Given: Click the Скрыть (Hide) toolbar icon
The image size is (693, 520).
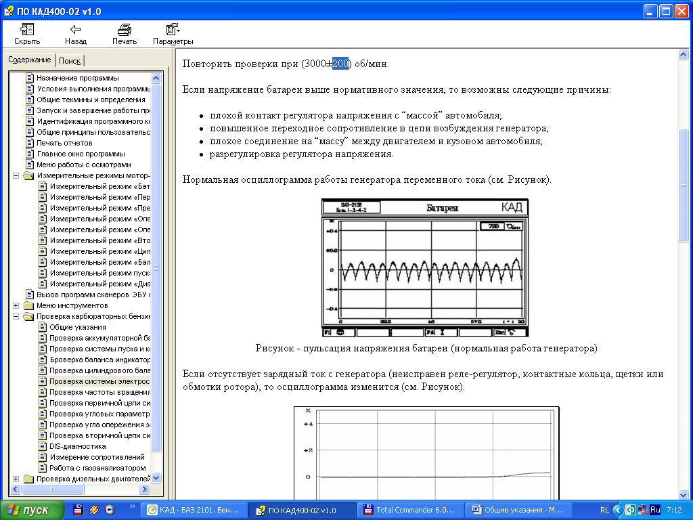Looking at the screenshot, I should point(27,30).
